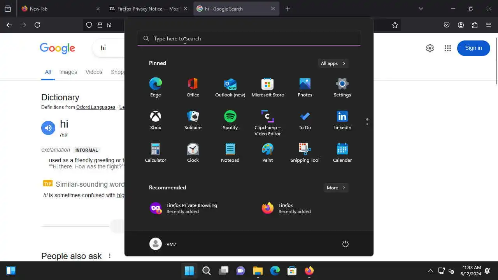Open Edge from pinned apps
Screen dimensions: 498x280
[x=156, y=87]
